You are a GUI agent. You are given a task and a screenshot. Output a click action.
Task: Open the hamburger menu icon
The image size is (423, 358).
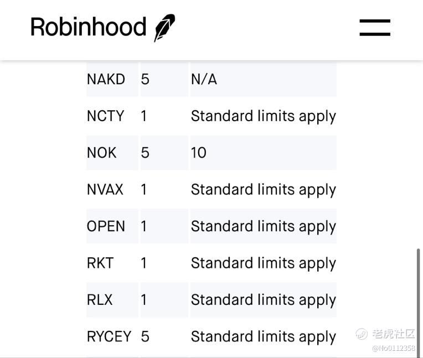tap(375, 28)
